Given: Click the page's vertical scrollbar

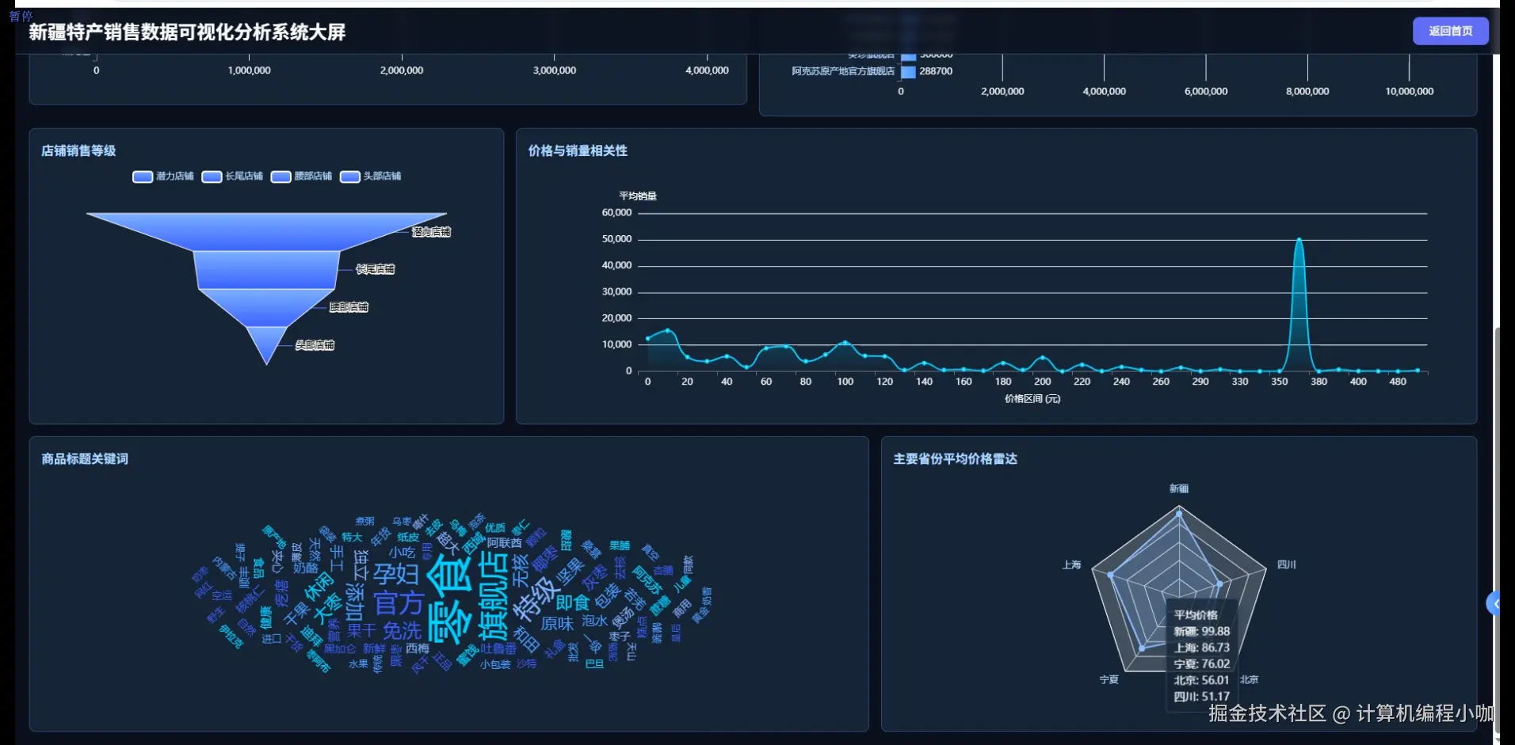Looking at the screenshot, I should (1497, 530).
